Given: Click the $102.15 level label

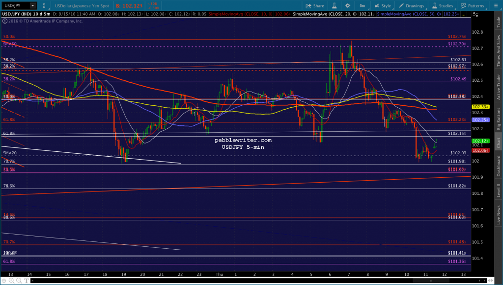Looking at the screenshot, I should pos(457,133).
